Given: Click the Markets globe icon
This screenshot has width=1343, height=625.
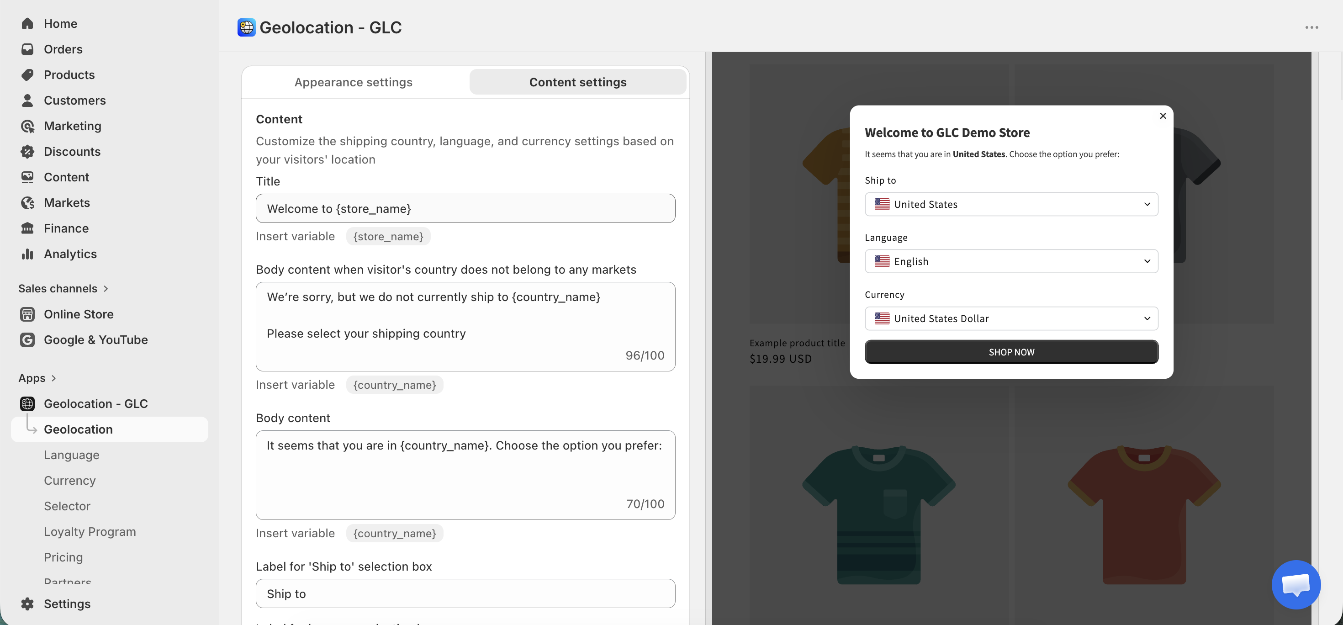Looking at the screenshot, I should [27, 202].
